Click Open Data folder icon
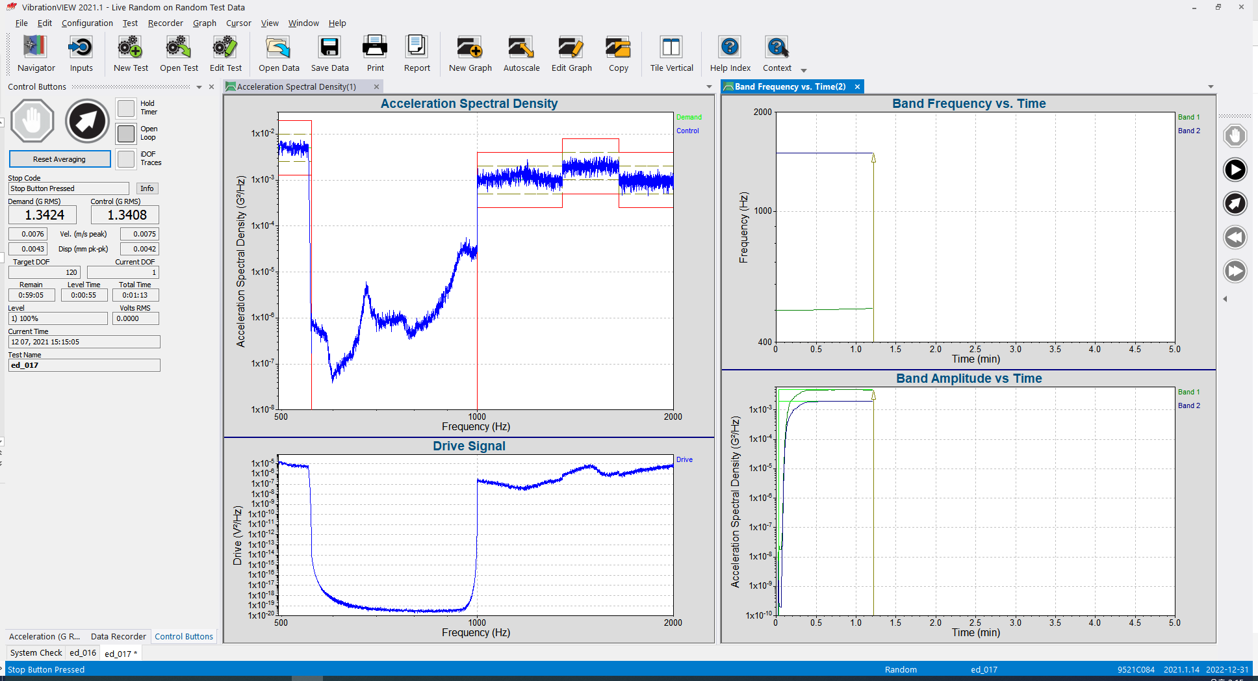 279,53
